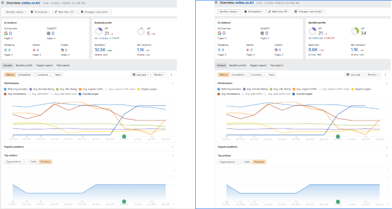The width and height of the screenshot is (392, 209).
Task: Open the Monthly volume dropdown in left panel
Action: coord(16,12)
